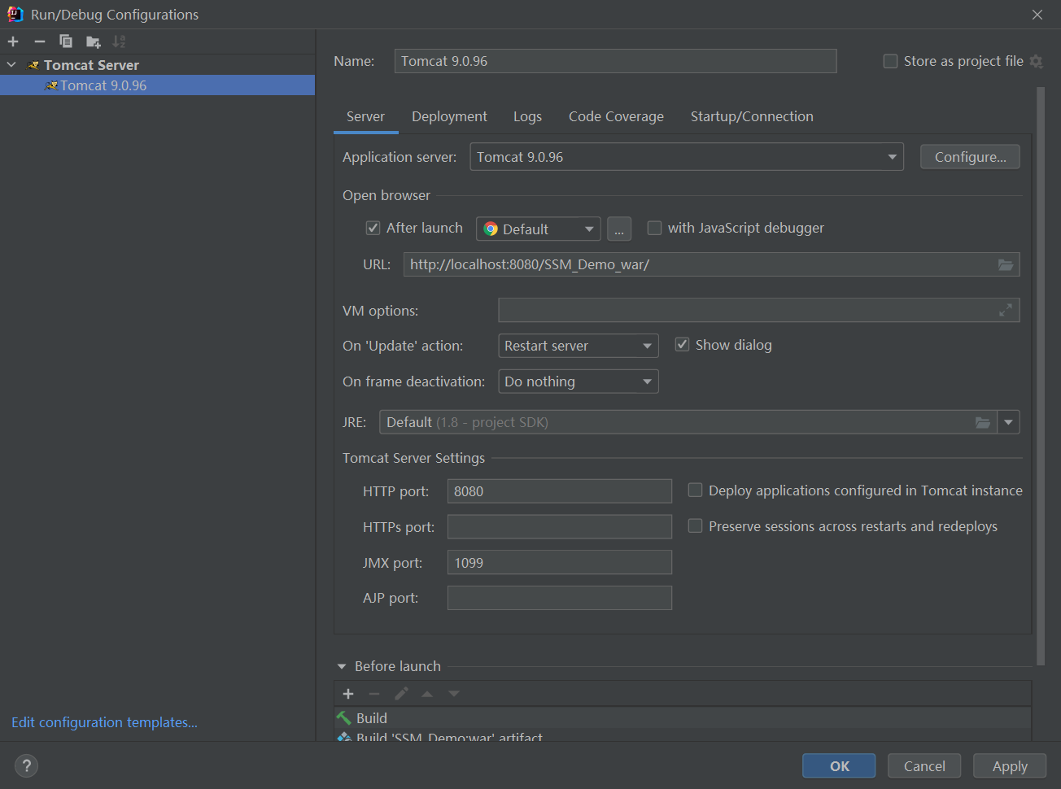The width and height of the screenshot is (1061, 789).
Task: Select Tomcat 9.0.96 configuration in tree
Action: 157,85
